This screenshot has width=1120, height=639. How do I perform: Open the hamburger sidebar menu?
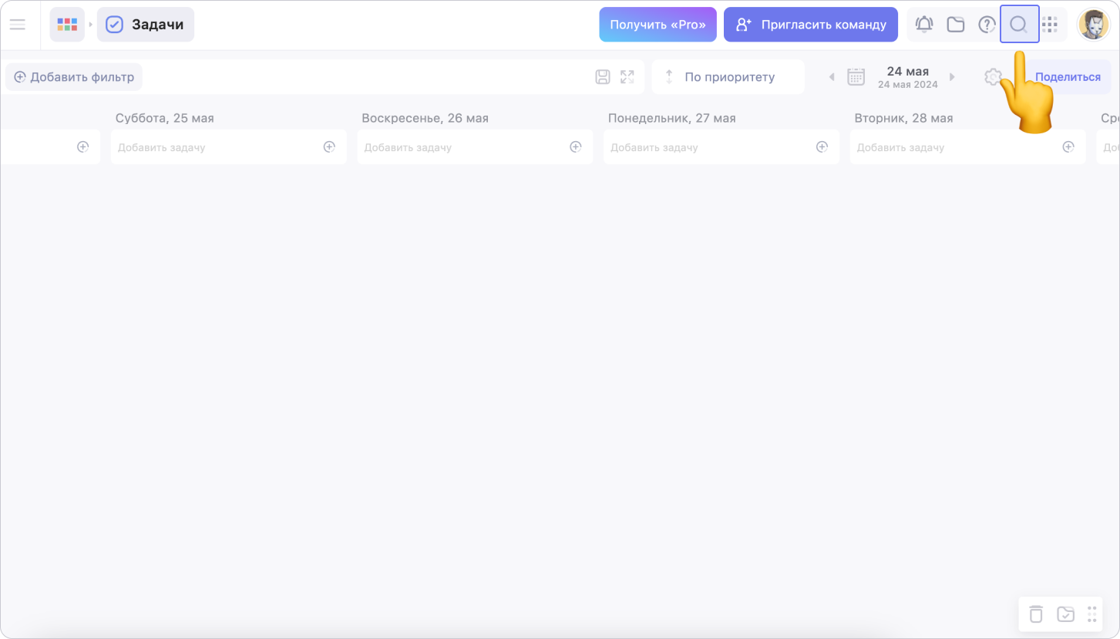(x=17, y=25)
